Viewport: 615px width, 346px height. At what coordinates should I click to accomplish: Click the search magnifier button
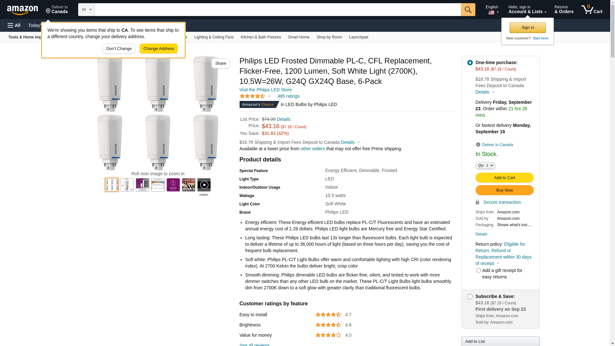click(468, 10)
